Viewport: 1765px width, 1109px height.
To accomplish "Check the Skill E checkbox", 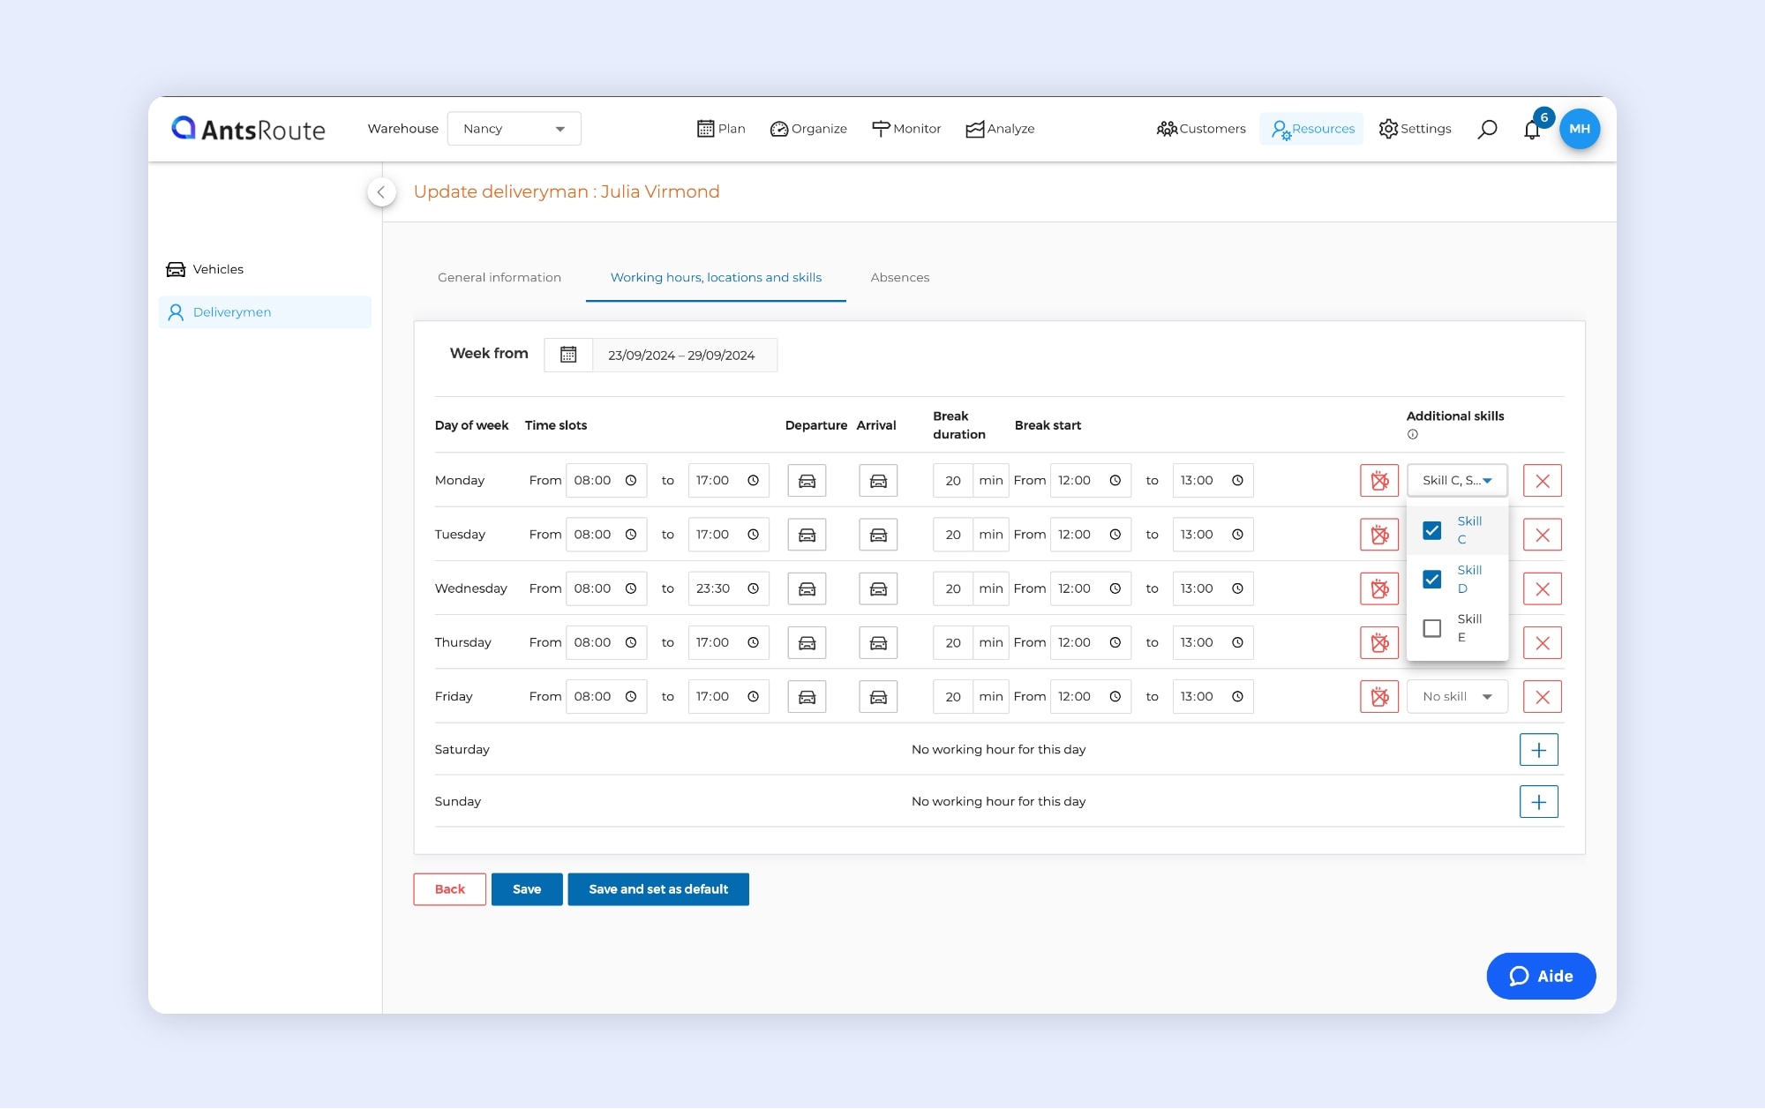I will point(1431,628).
